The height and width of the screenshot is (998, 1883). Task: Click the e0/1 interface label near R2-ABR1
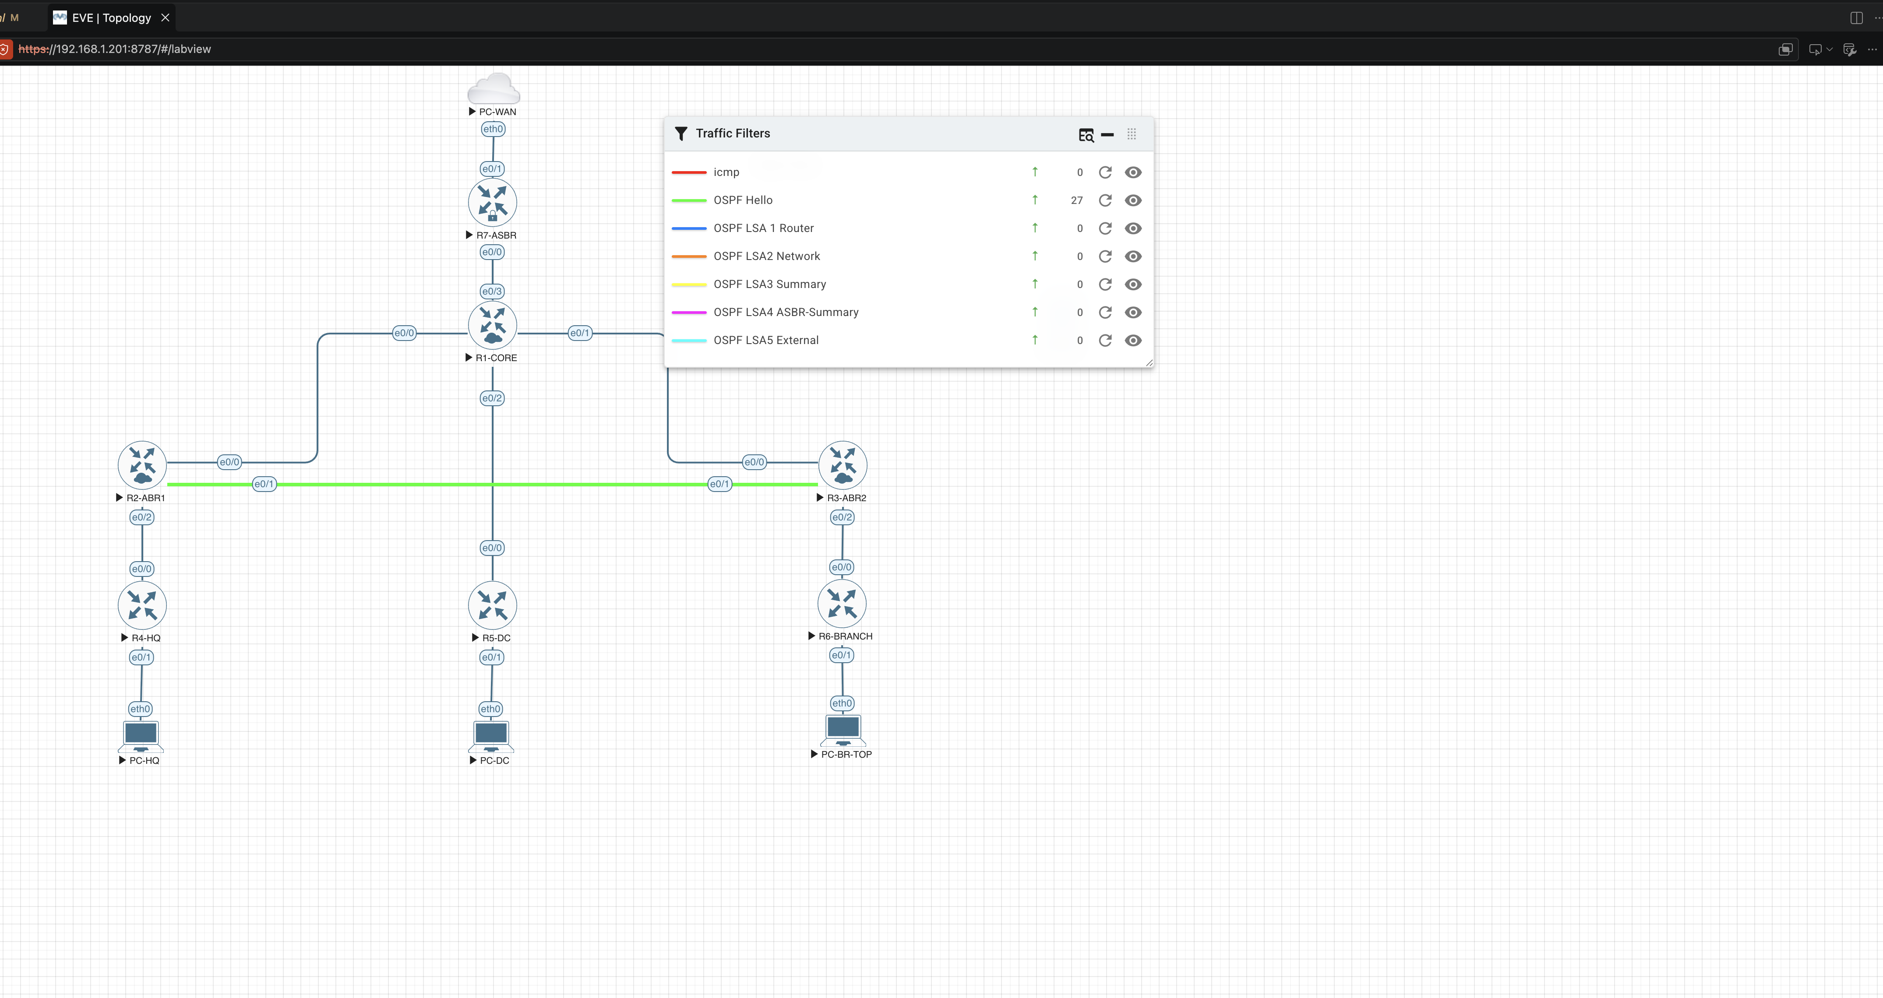(x=264, y=484)
